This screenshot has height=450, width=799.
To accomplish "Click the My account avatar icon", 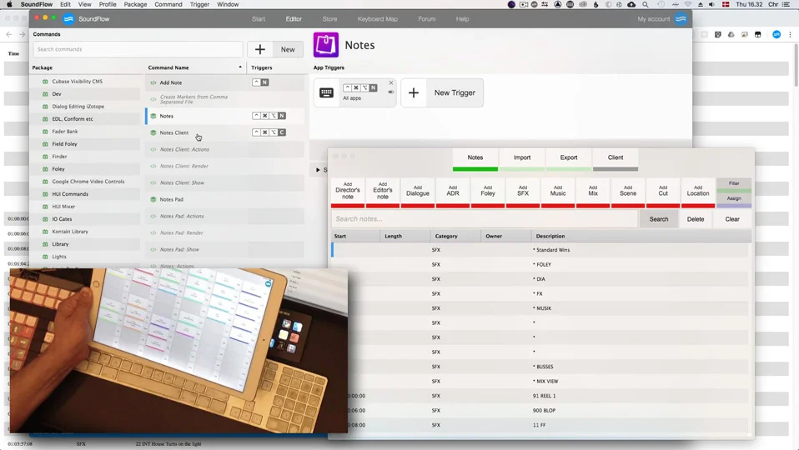I will (681, 19).
